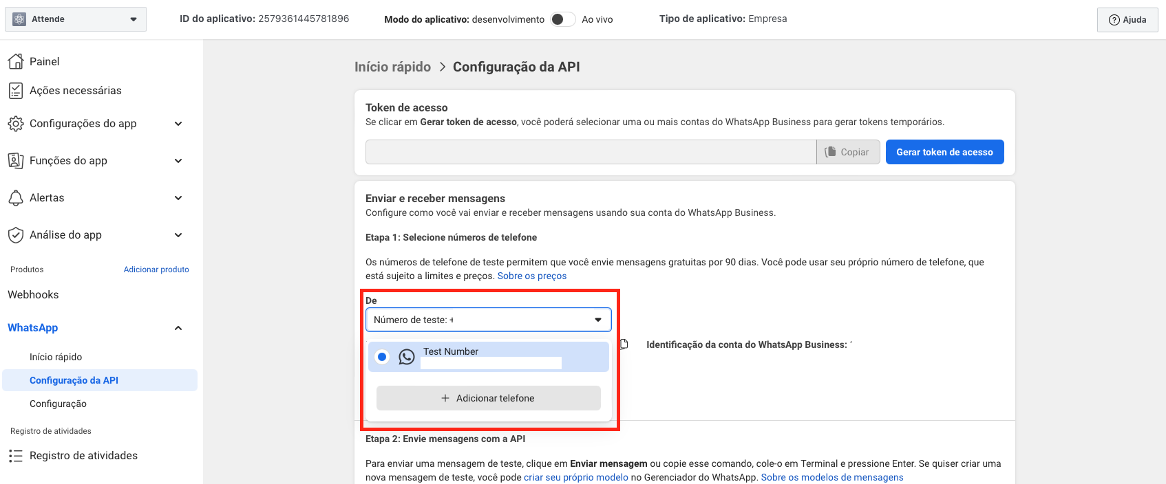1166x484 pixels.
Task: Click Adicionar telefone button
Action: tap(489, 398)
